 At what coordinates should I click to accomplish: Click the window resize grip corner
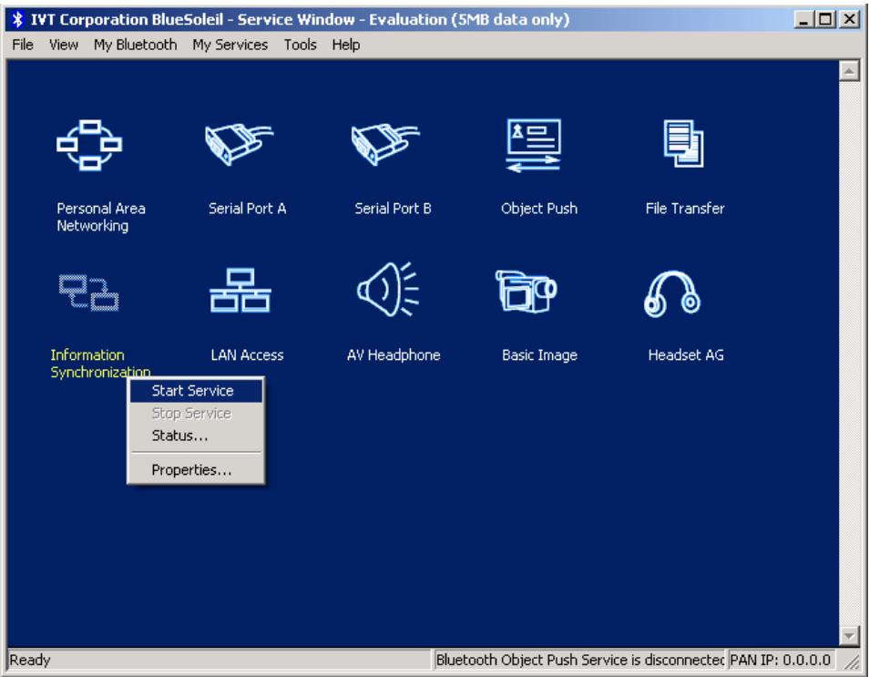pyautogui.click(x=852, y=661)
